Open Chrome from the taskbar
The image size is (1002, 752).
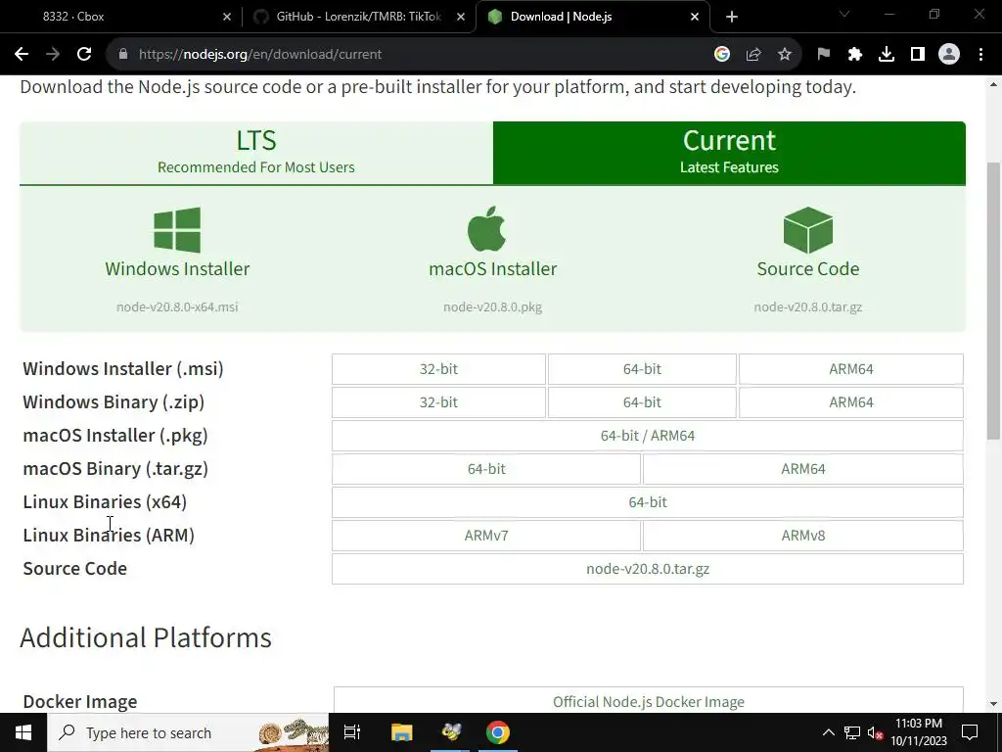pyautogui.click(x=498, y=732)
